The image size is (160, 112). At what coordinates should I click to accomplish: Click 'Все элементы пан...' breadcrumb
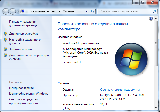click(x=43, y=11)
